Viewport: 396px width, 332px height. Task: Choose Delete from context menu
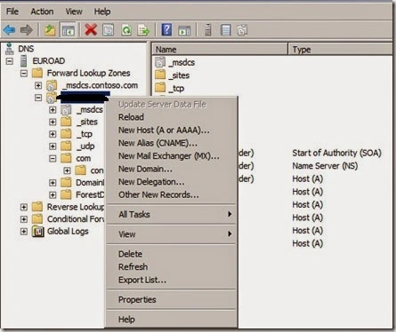[x=172, y=254]
